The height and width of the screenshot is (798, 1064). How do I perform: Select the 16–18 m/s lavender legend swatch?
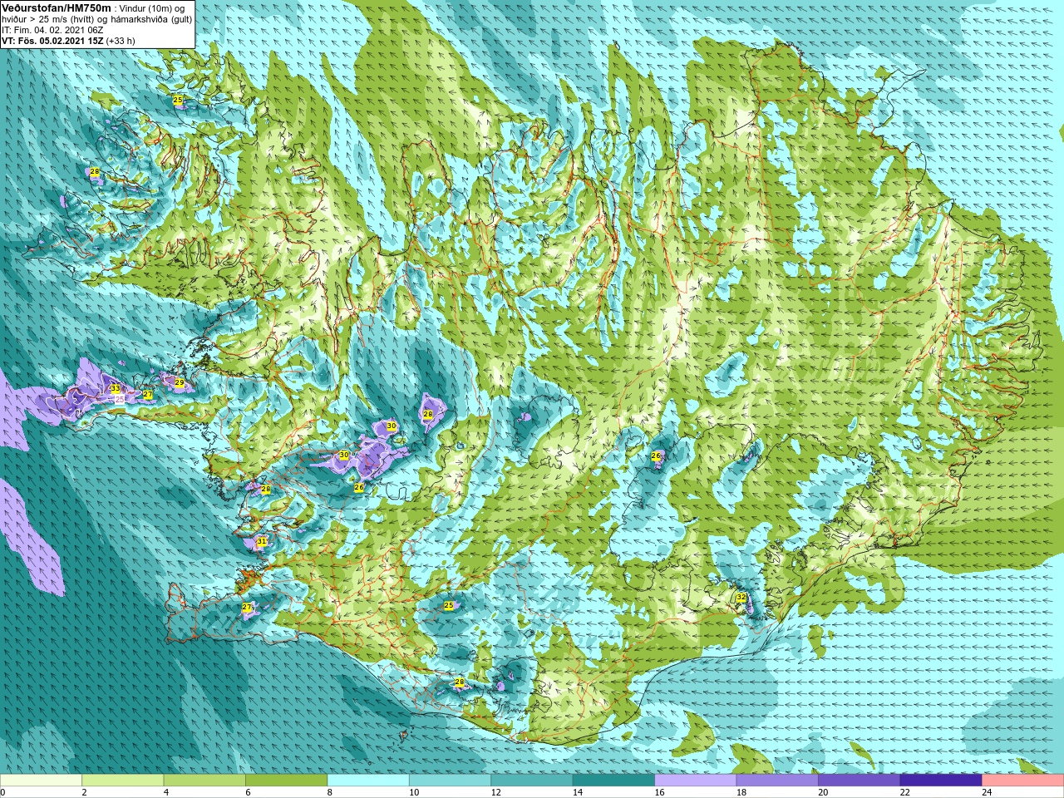pos(696,781)
